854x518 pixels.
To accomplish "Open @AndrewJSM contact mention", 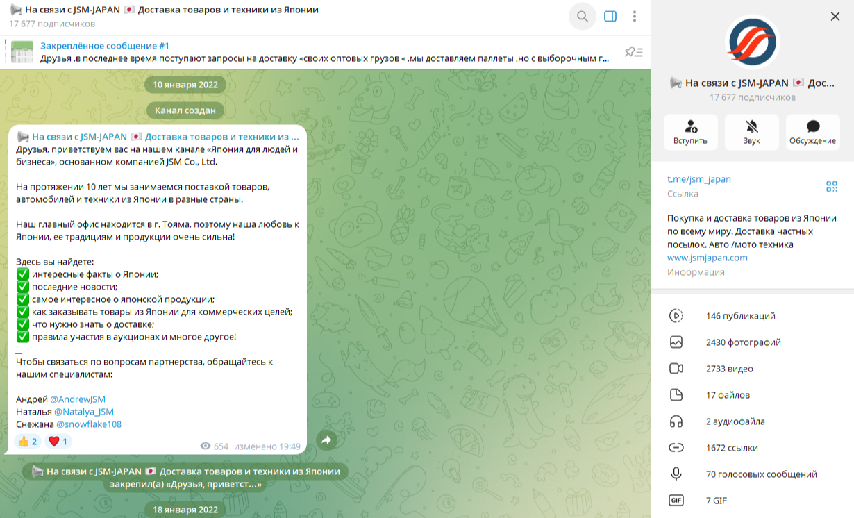I will pos(78,399).
